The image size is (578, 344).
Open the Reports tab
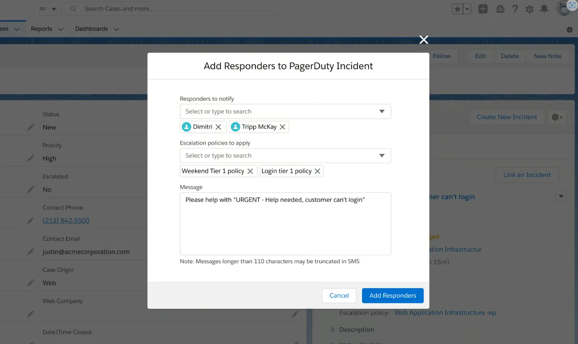pyautogui.click(x=41, y=29)
